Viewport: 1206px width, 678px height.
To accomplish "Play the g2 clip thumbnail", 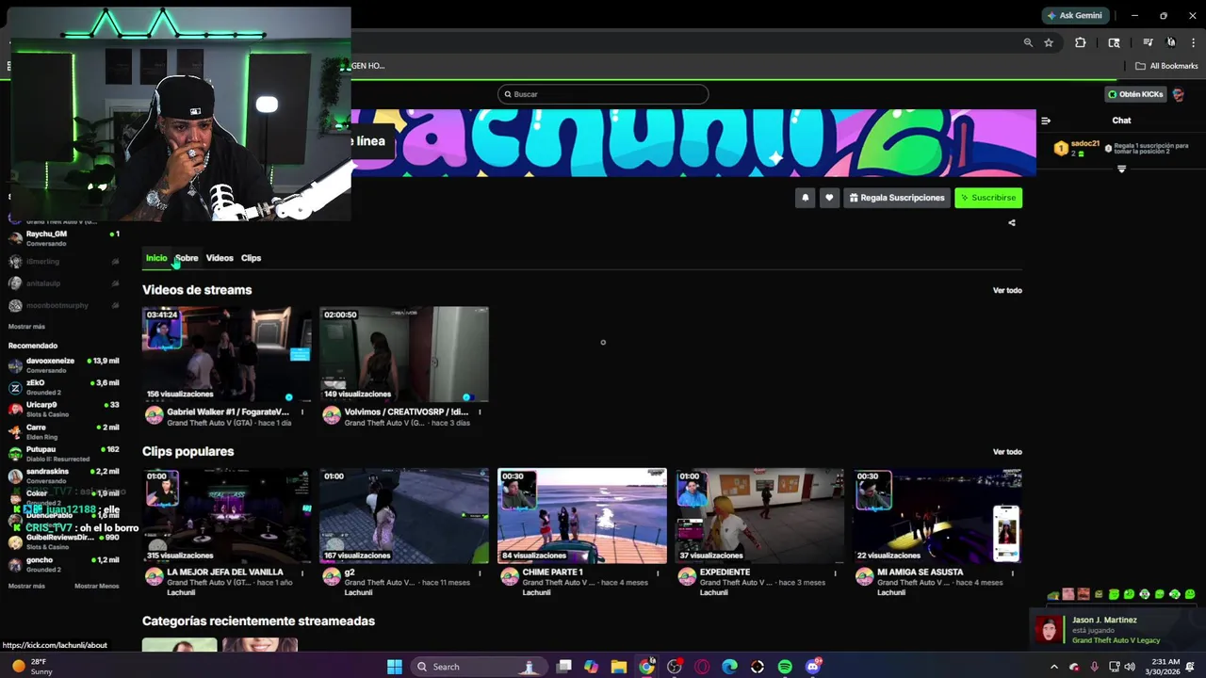I will (x=404, y=516).
